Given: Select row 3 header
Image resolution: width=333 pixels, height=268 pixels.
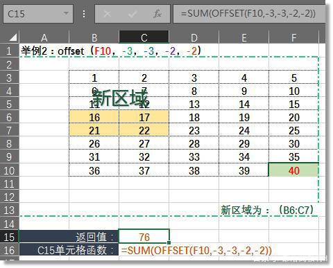Looking at the screenshot, I should tap(10, 78).
